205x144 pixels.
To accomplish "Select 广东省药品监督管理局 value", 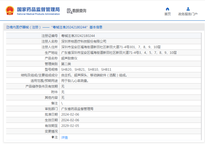I will [x=77, y=109].
